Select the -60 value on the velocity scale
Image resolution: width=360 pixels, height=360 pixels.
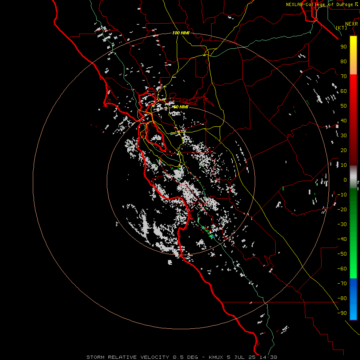[x=342, y=269]
